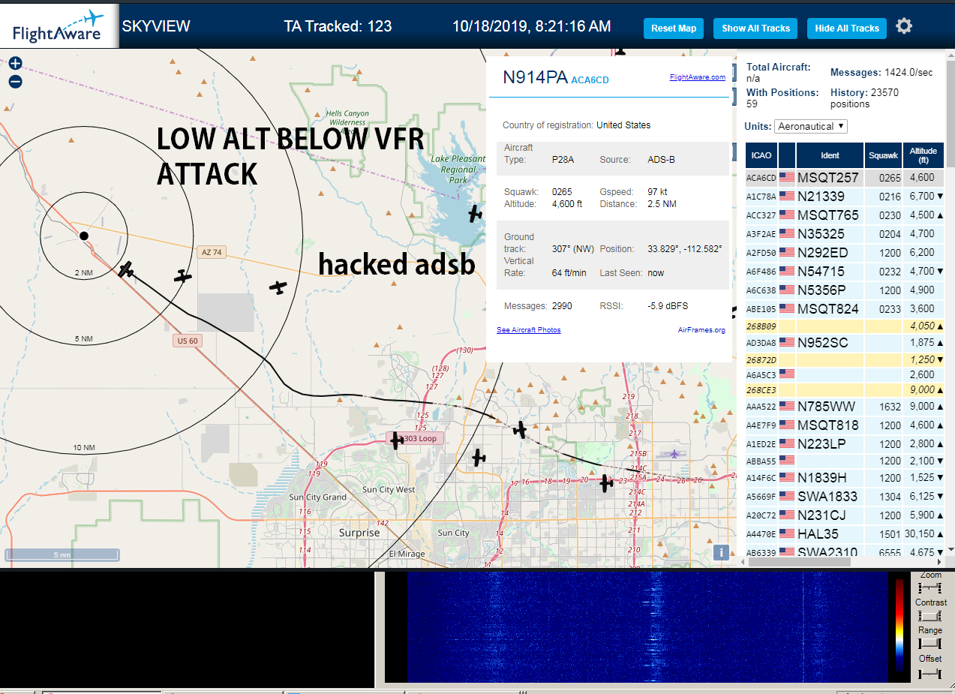Select aircraft icon below 'hacked adsb' text left side
The height and width of the screenshot is (694, 955).
point(278,287)
